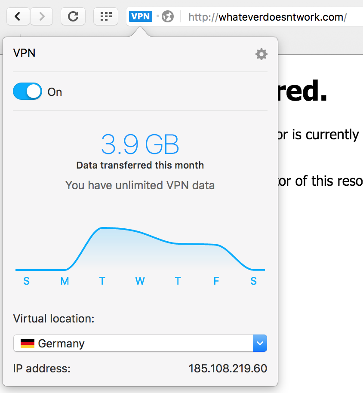Viewport: 363px width, 393px height.
Task: Turn off the VPN toggle switch
Action: (28, 92)
